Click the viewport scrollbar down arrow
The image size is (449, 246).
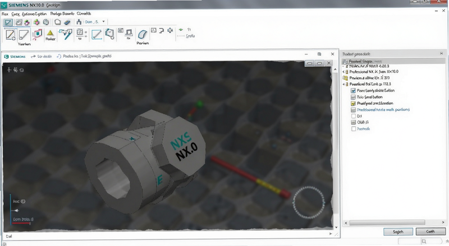(x=336, y=228)
